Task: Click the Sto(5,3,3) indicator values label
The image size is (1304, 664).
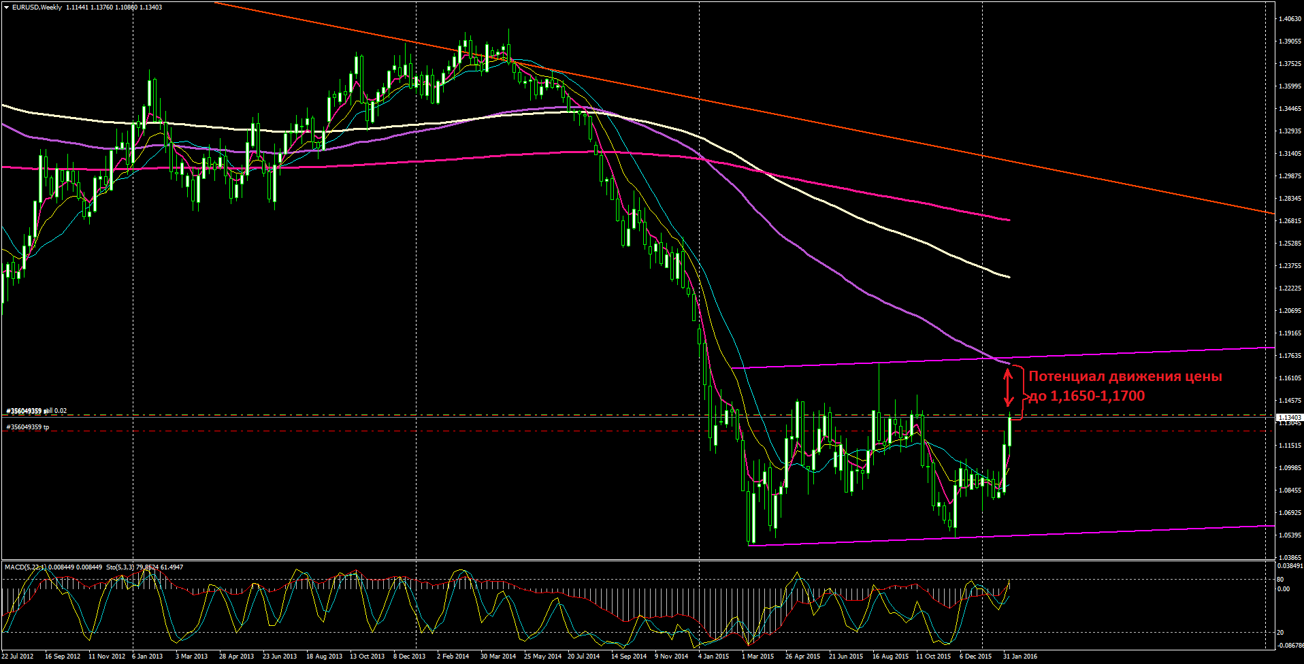Action: coord(144,567)
